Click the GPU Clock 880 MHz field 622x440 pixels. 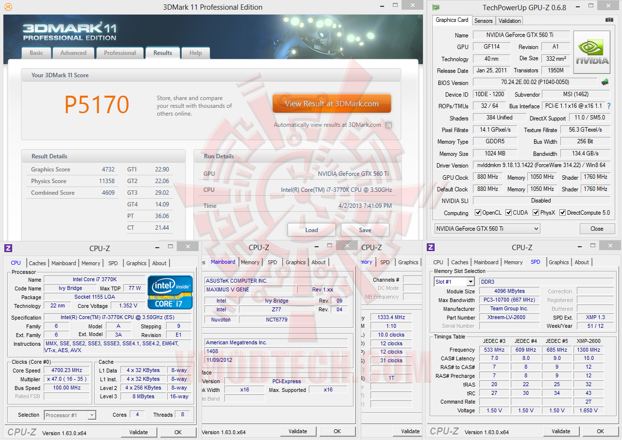(x=488, y=177)
